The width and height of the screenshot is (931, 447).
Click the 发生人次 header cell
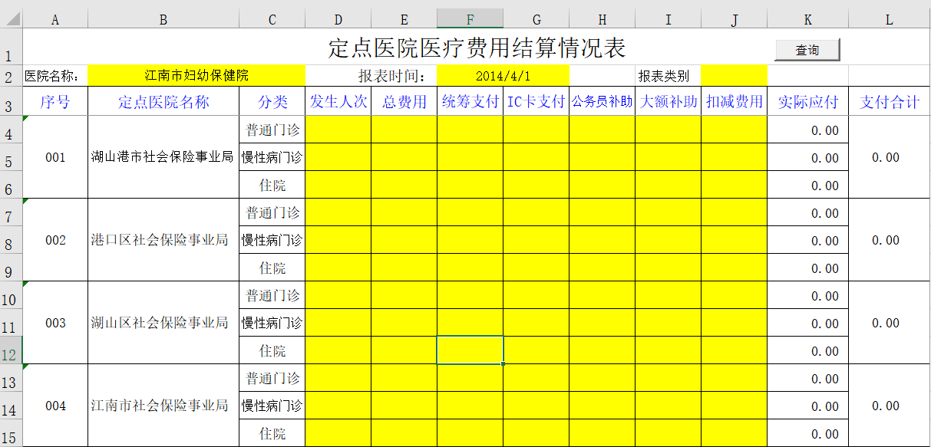[x=338, y=101]
